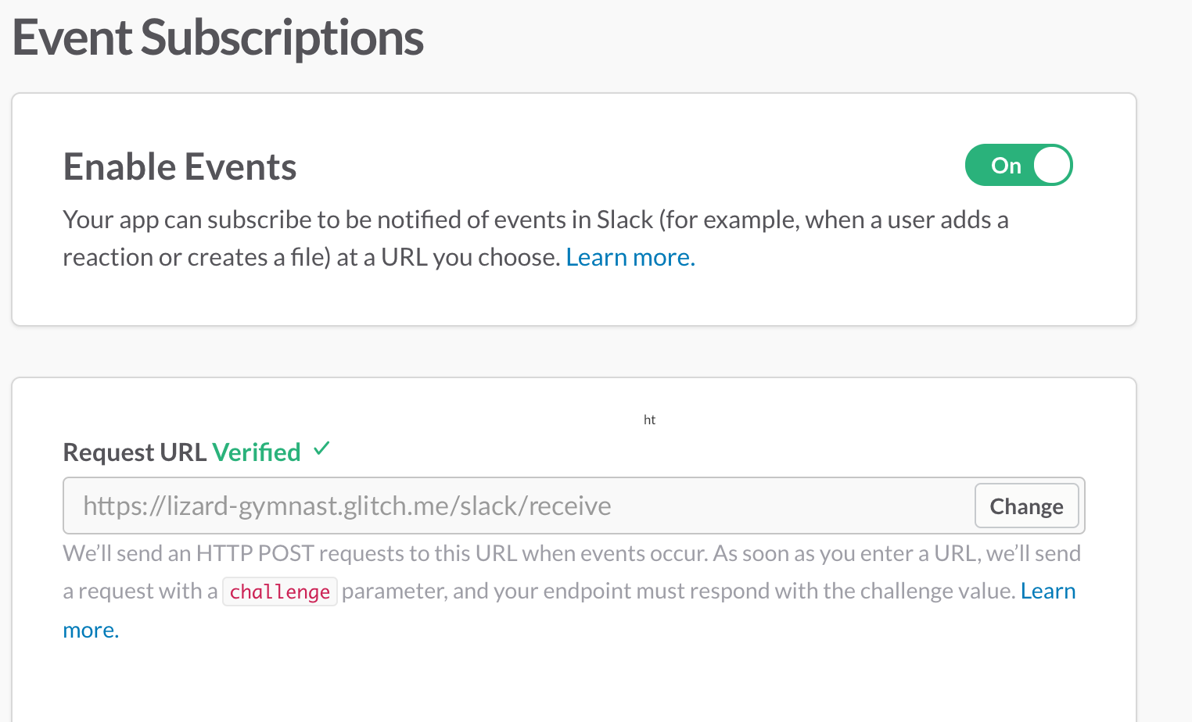Image resolution: width=1192 pixels, height=722 pixels.
Task: Click the white knob of the On switch
Action: pyautogui.click(x=1052, y=166)
